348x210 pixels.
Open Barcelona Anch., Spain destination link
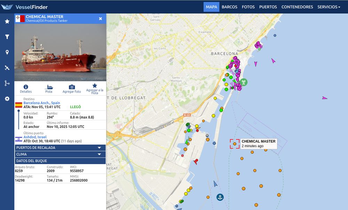point(42,103)
